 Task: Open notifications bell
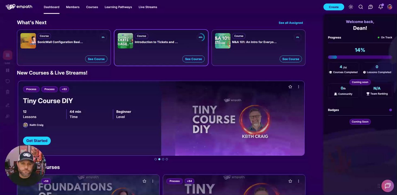[x=380, y=7]
